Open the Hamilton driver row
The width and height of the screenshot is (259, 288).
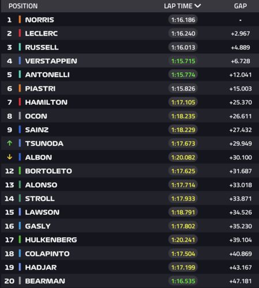click(130, 102)
